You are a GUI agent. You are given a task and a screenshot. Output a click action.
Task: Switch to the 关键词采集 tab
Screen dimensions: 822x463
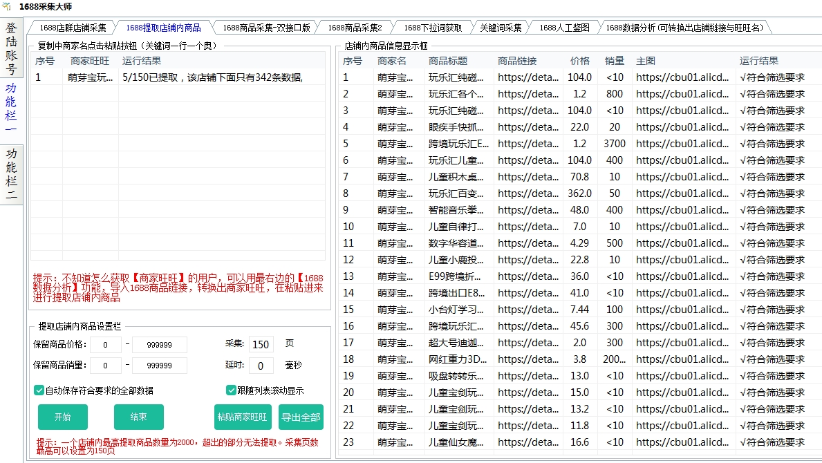[501, 28]
